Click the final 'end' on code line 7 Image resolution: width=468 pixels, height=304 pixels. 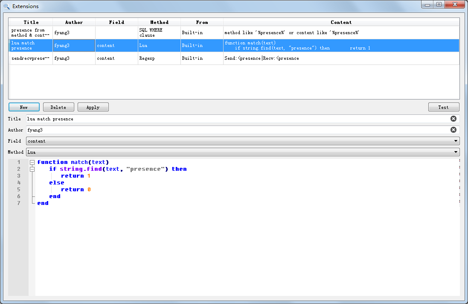coord(43,203)
